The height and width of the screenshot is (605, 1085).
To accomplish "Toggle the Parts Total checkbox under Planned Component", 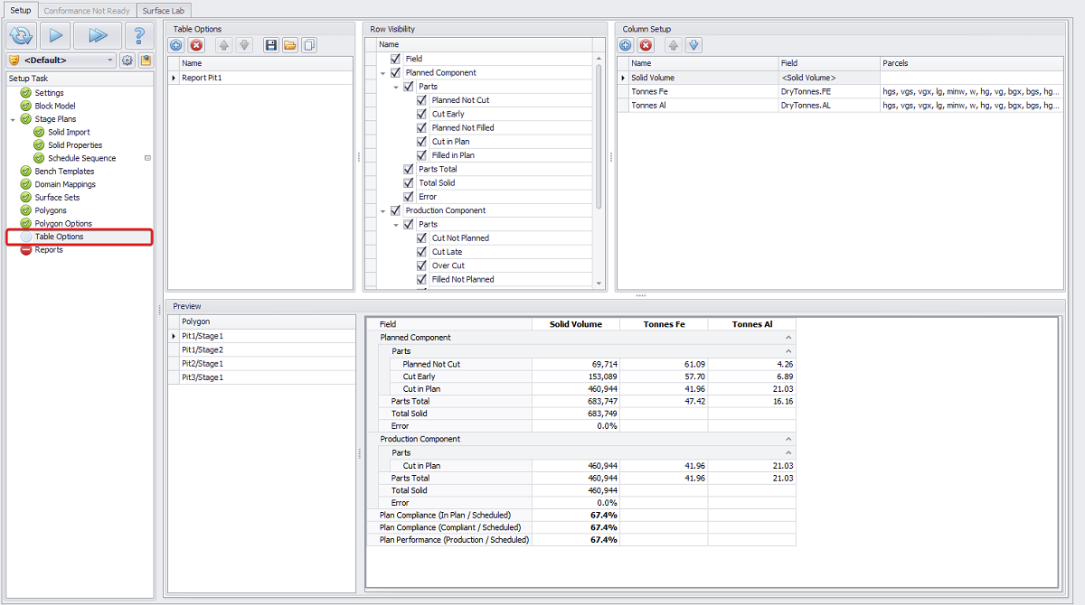I will [x=409, y=169].
